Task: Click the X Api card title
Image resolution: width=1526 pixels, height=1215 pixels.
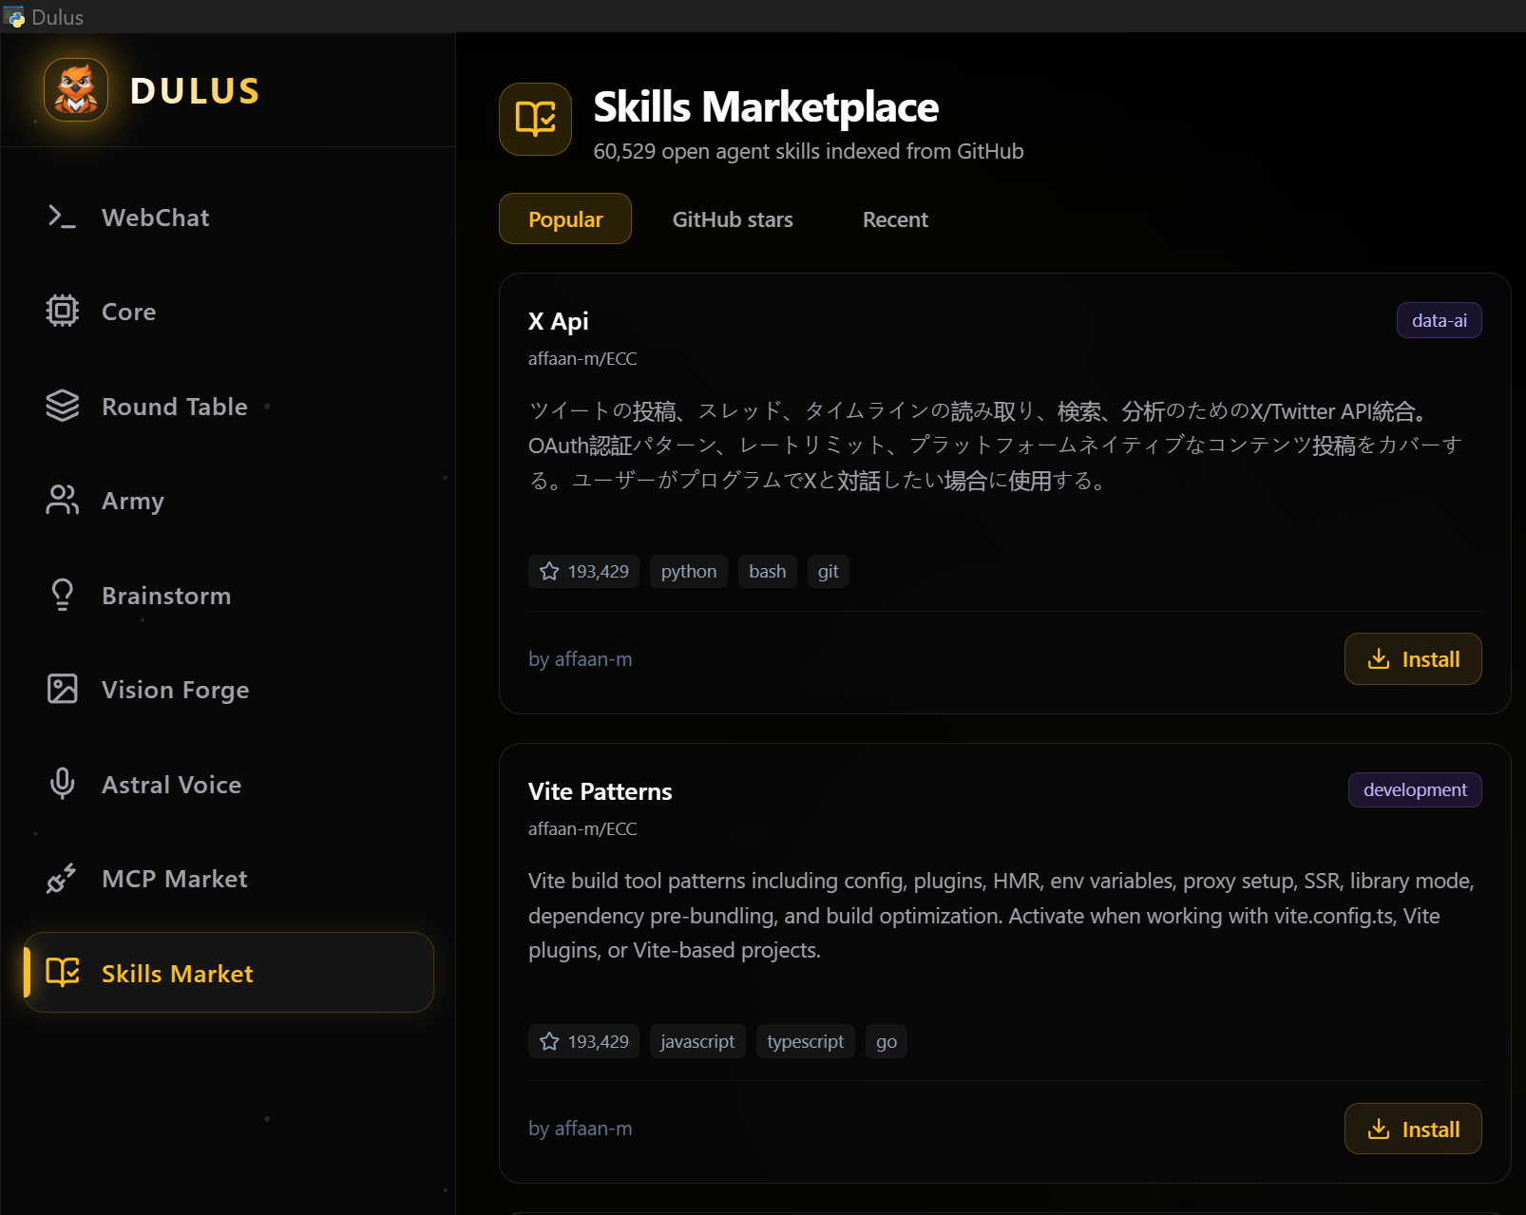Action: tap(559, 321)
